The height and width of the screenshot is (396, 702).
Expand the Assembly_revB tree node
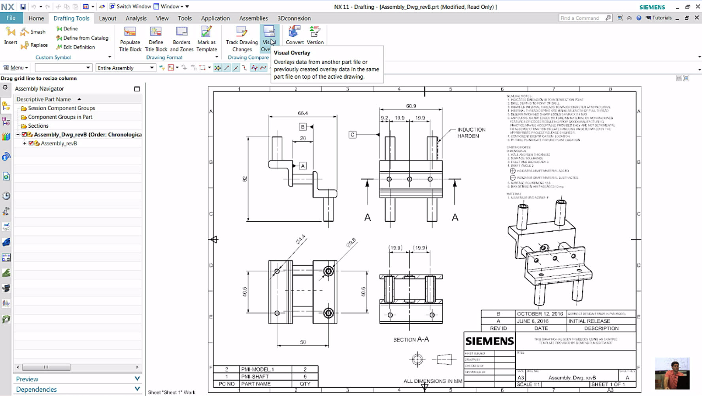pyautogui.click(x=25, y=143)
